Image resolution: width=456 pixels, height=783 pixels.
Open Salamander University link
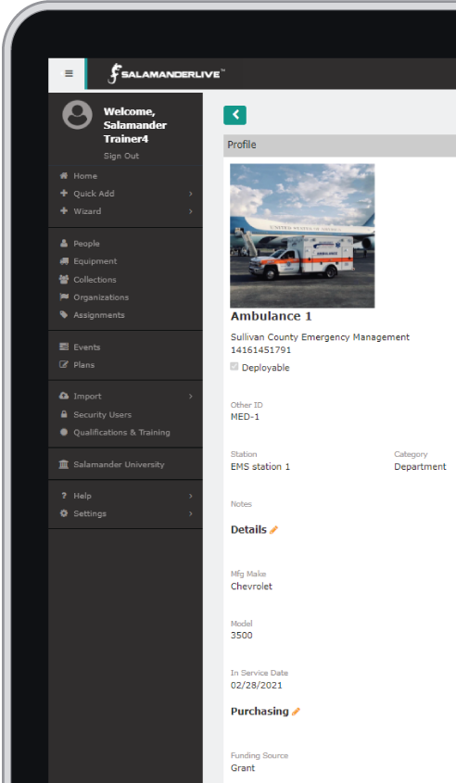pos(119,464)
